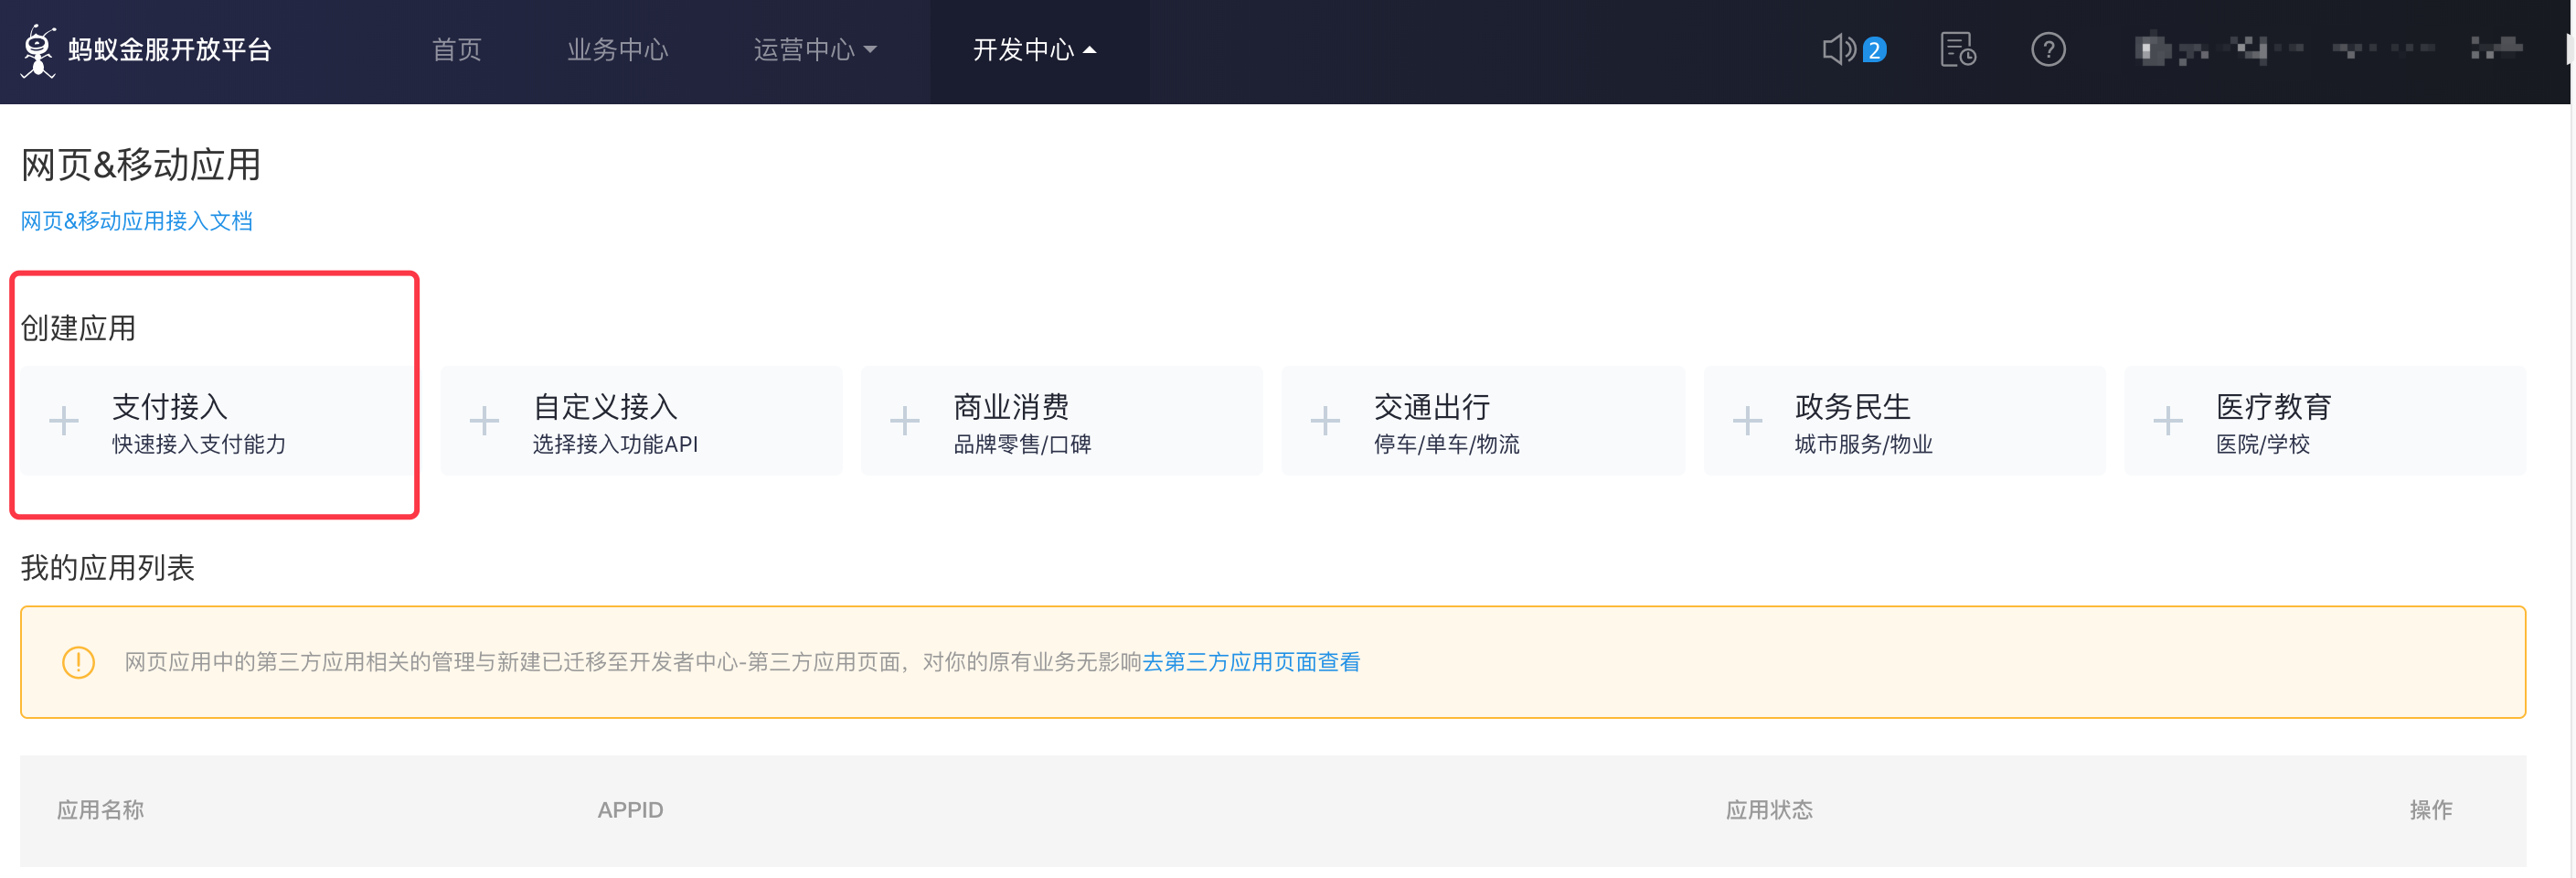This screenshot has width=2576, height=878.
Task: Click the 蚂蚁金服开放平台 title text
Action: tap(170, 50)
